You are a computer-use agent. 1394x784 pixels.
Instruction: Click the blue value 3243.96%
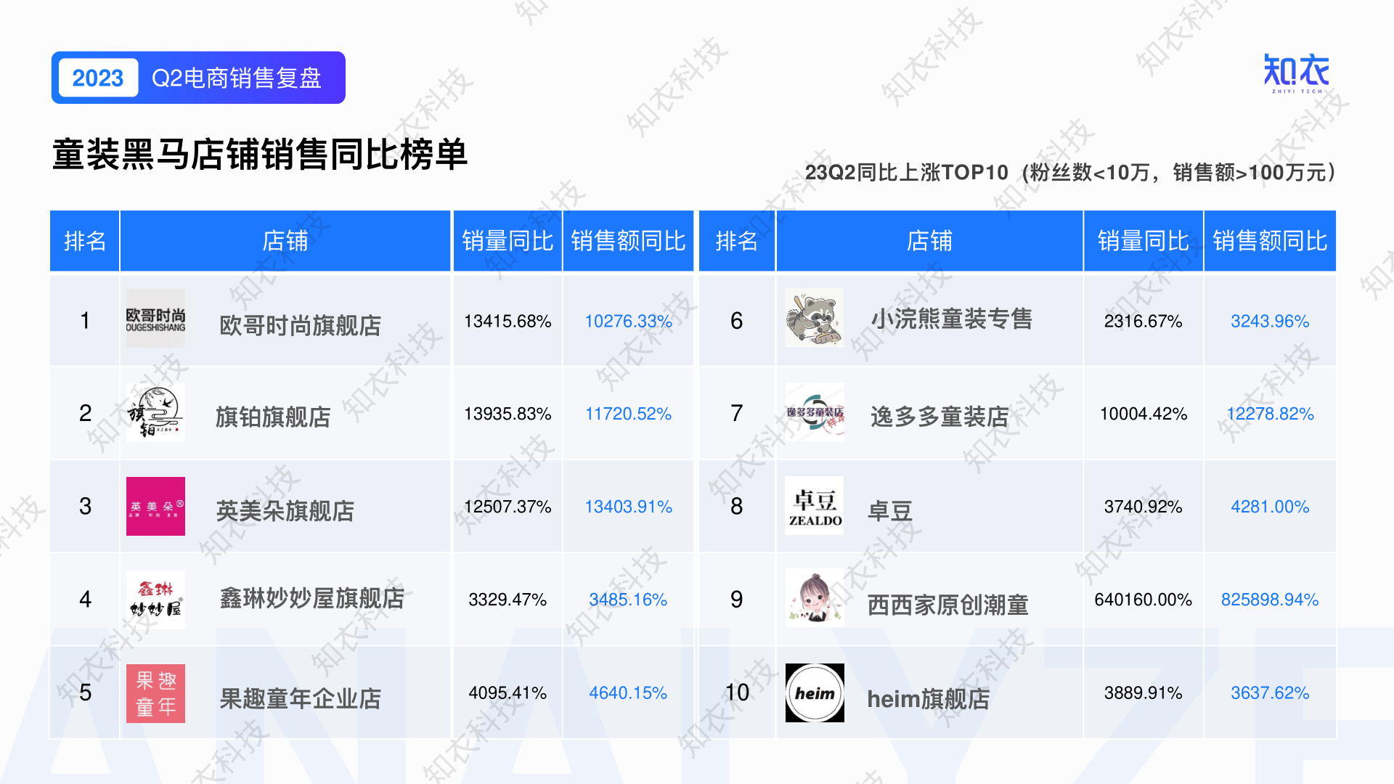pos(1270,321)
